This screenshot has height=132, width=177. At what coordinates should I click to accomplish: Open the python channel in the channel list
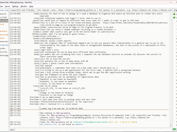coord(3,48)
